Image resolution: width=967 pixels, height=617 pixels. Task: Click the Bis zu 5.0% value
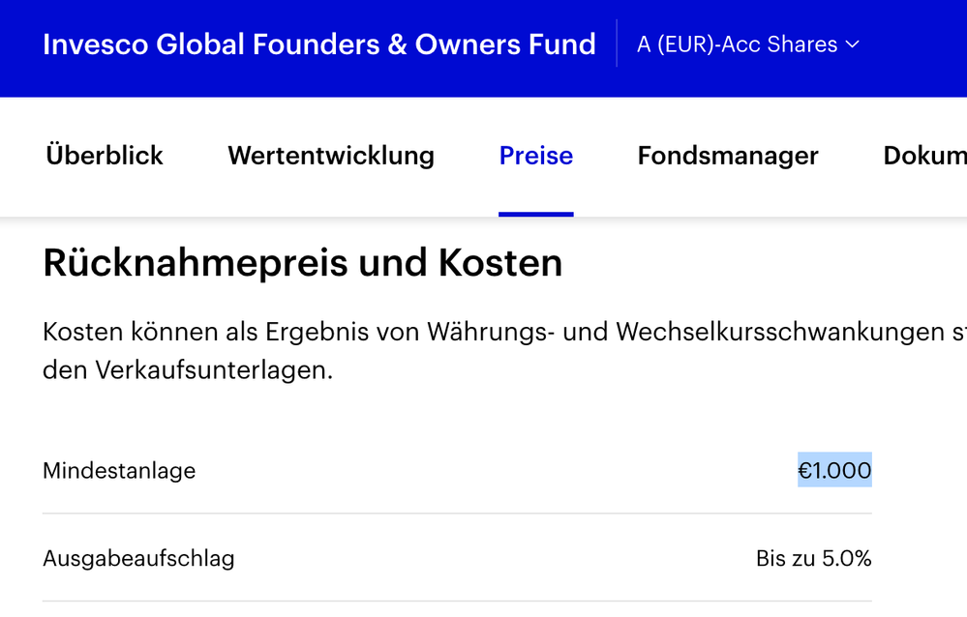point(813,559)
